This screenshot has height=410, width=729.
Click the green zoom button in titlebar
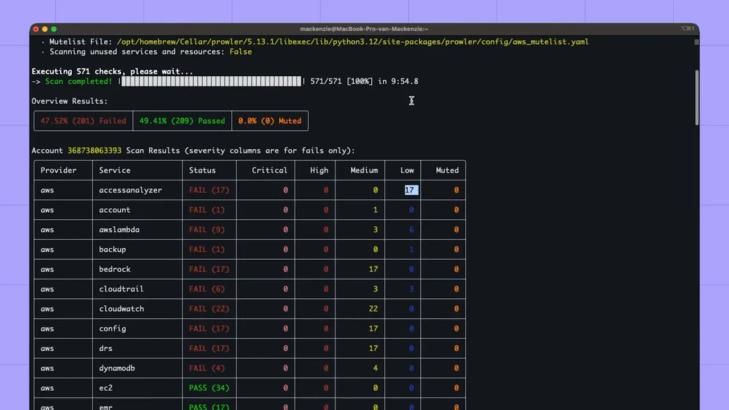tap(53, 29)
